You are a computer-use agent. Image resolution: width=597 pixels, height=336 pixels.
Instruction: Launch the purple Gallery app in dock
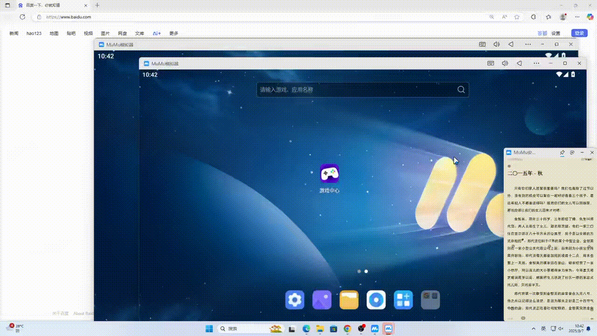pyautogui.click(x=322, y=300)
